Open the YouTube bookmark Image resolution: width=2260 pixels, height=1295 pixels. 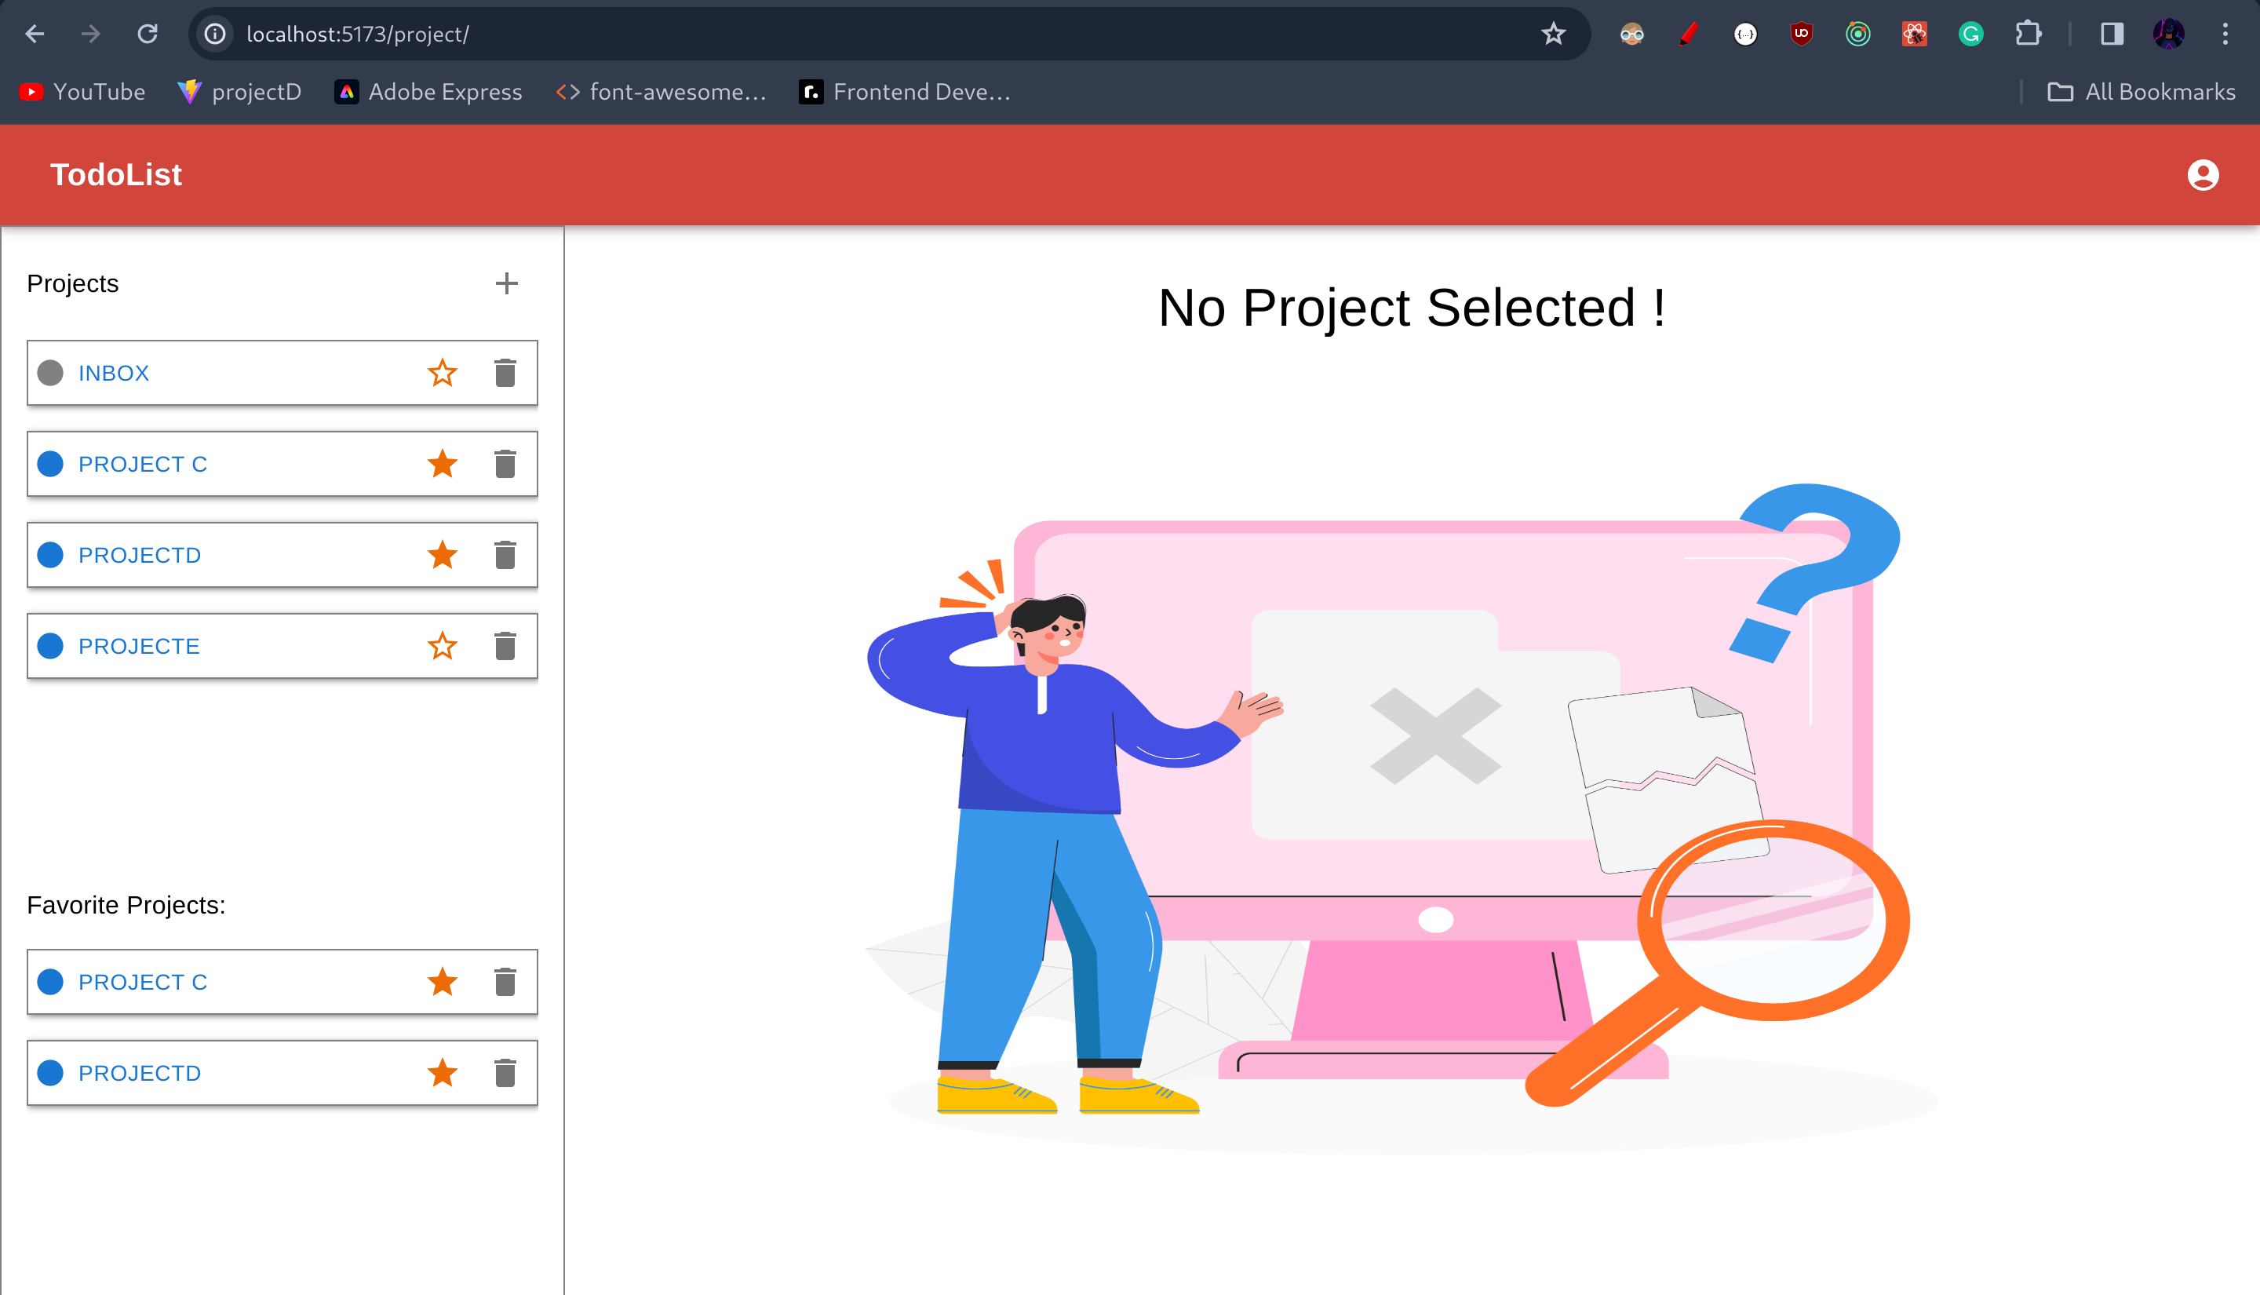82,92
